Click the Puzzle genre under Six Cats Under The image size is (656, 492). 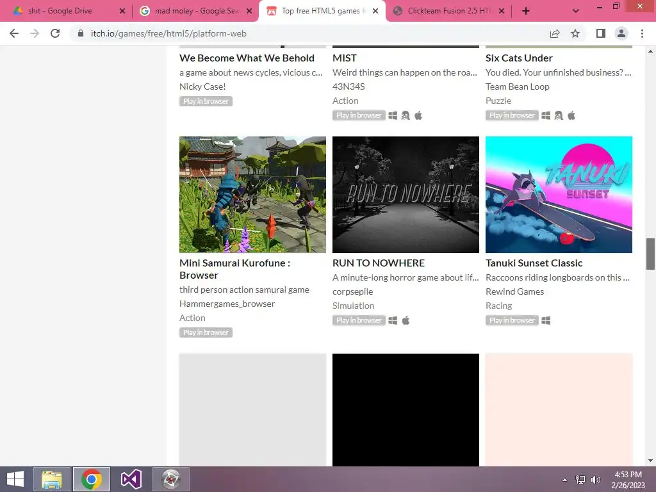coord(498,101)
